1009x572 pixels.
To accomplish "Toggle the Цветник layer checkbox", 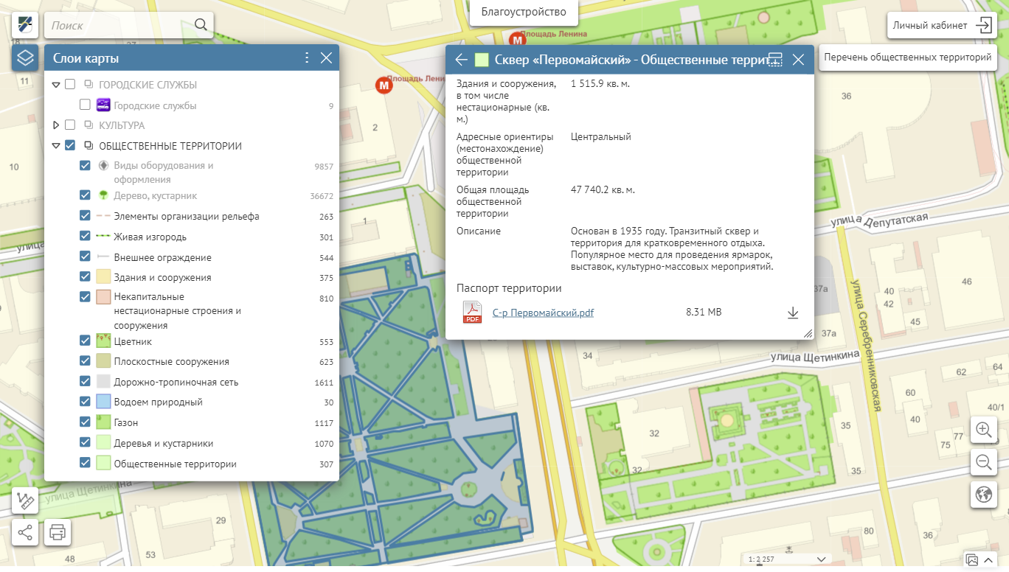I will click(86, 341).
